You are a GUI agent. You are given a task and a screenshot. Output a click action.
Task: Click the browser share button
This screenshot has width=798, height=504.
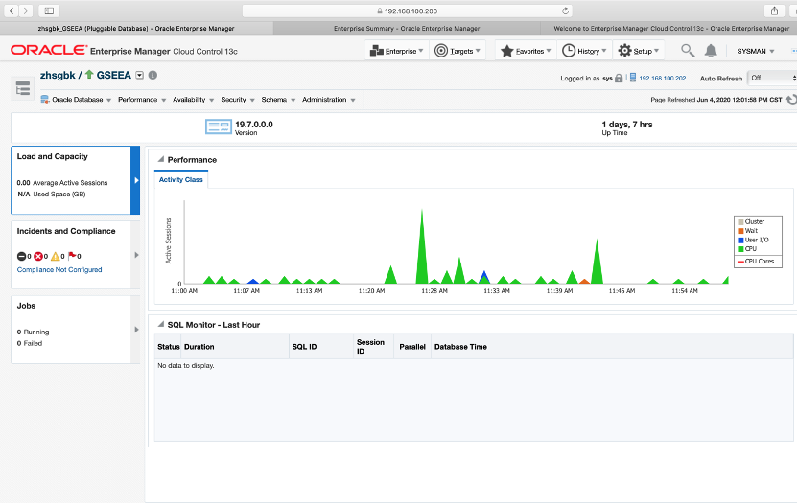775,11
